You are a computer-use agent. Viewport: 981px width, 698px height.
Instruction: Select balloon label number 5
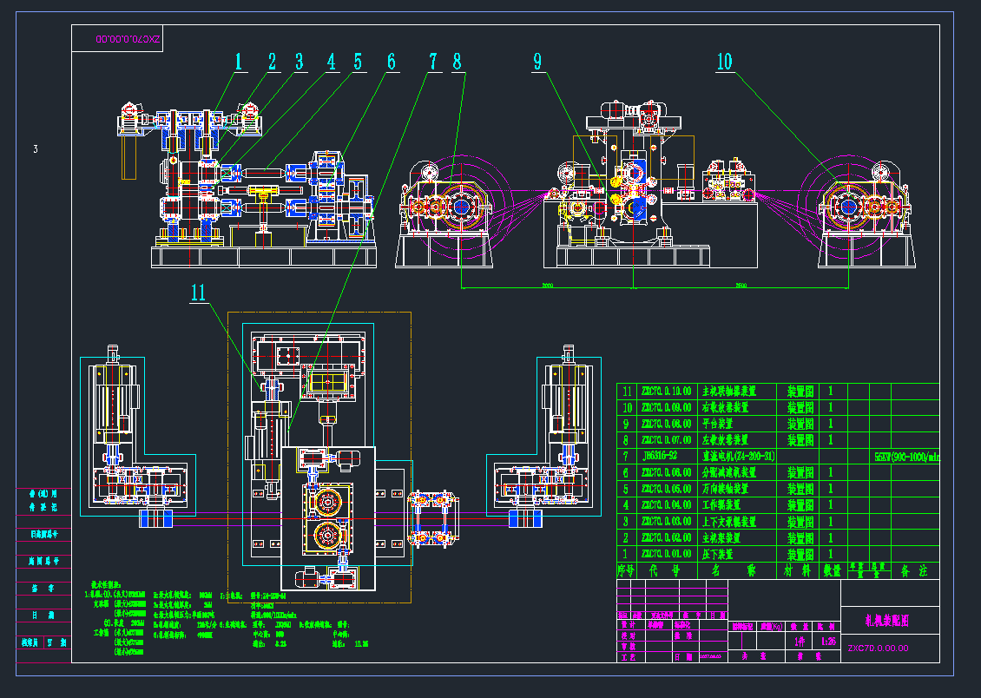(358, 62)
